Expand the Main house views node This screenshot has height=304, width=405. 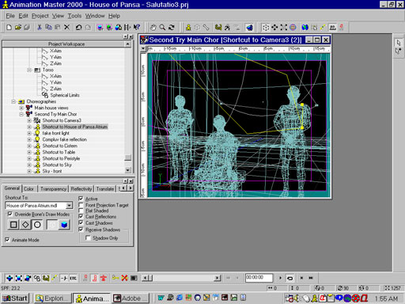click(21, 108)
